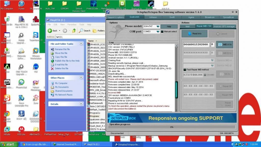Viewport: 261px width, 147px height.
Task: Launch TeamViewer 9 desktop icon
Action: (x=36, y=37)
